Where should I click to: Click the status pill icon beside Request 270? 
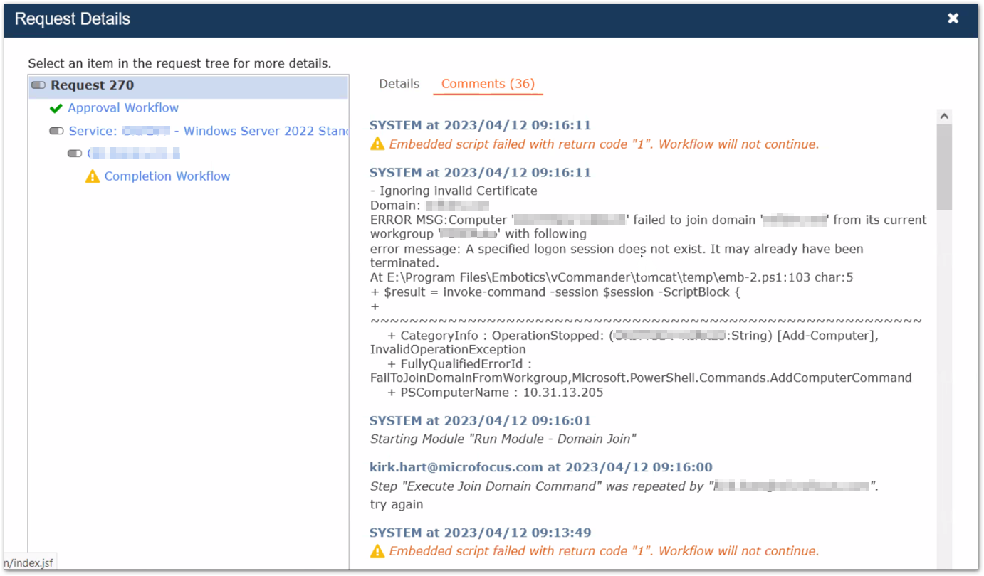[x=38, y=85]
